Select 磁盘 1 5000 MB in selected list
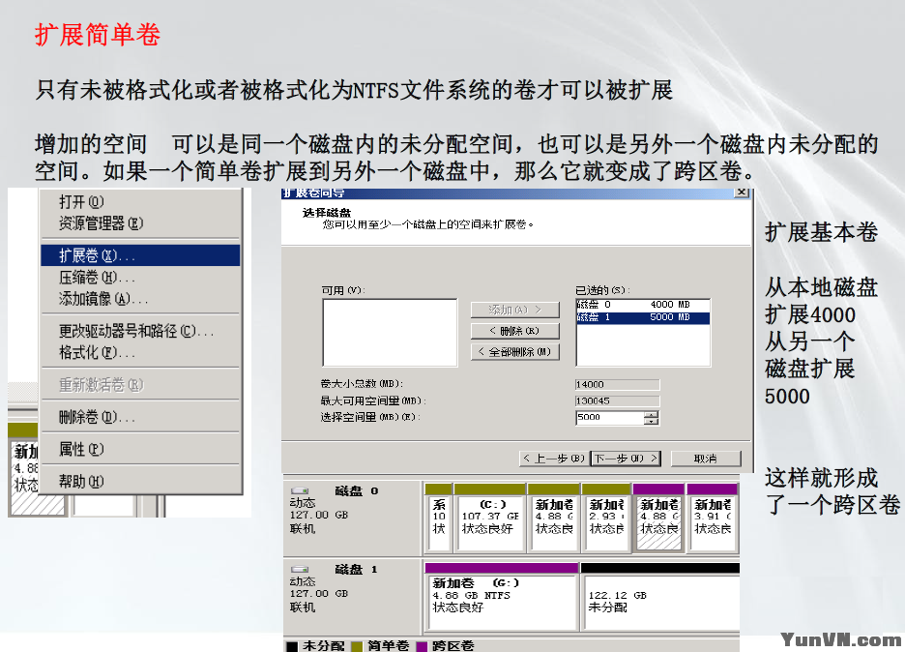Screen dimensions: 905x652 click(642, 317)
